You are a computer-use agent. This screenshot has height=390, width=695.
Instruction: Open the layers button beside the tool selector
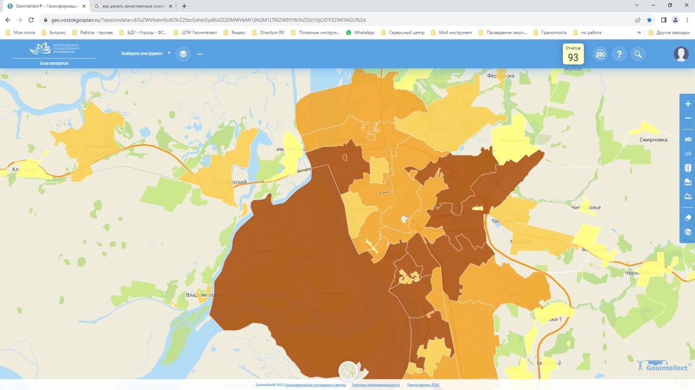point(183,54)
